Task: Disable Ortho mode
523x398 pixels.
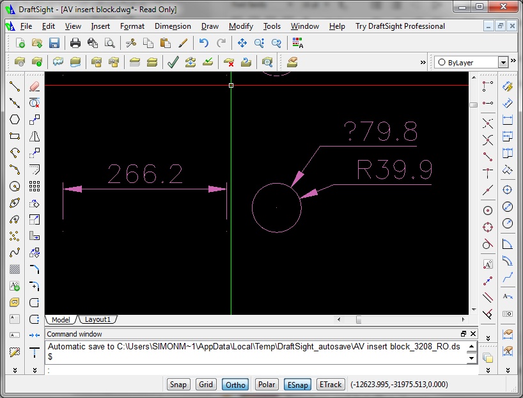Action: click(x=235, y=385)
